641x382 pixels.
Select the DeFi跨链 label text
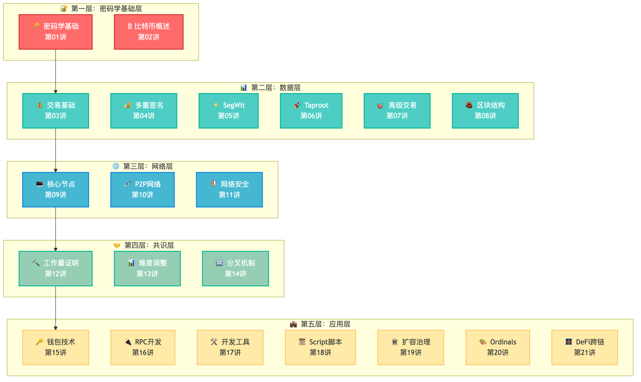point(590,342)
